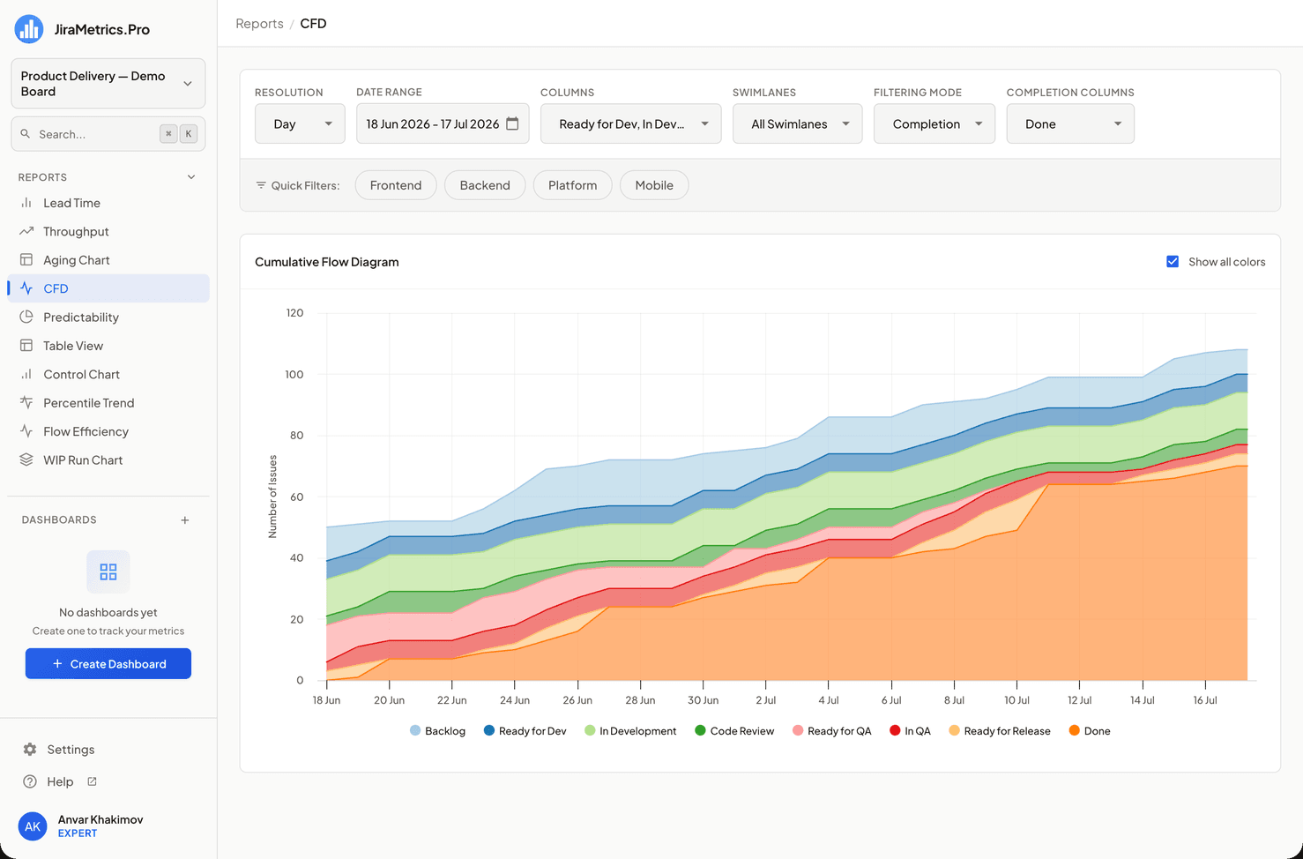Collapse the Reports section chevron

[191, 177]
